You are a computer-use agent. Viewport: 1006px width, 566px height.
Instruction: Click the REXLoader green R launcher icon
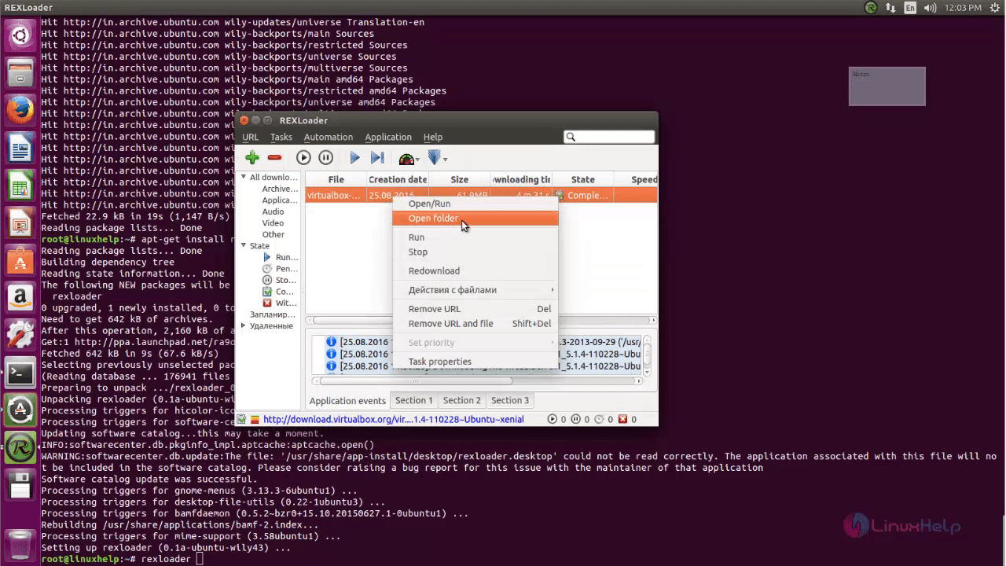20,447
